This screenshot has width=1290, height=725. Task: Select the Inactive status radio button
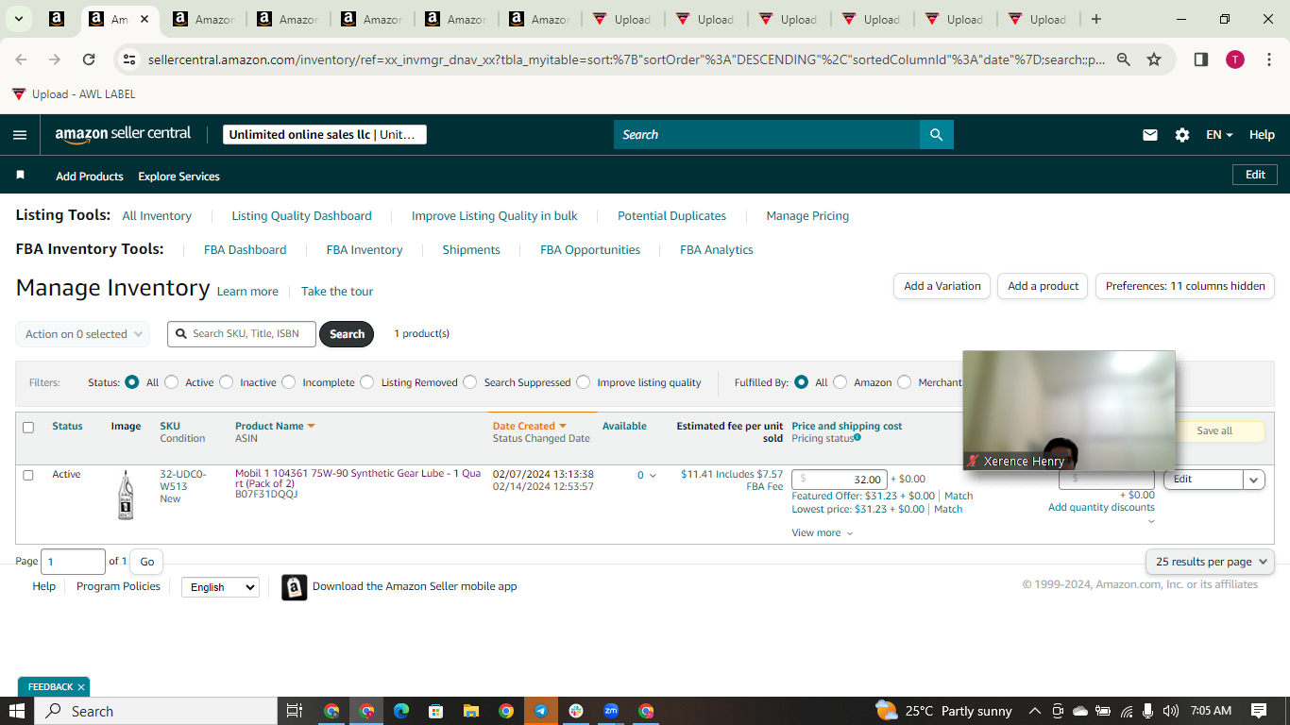227,382
